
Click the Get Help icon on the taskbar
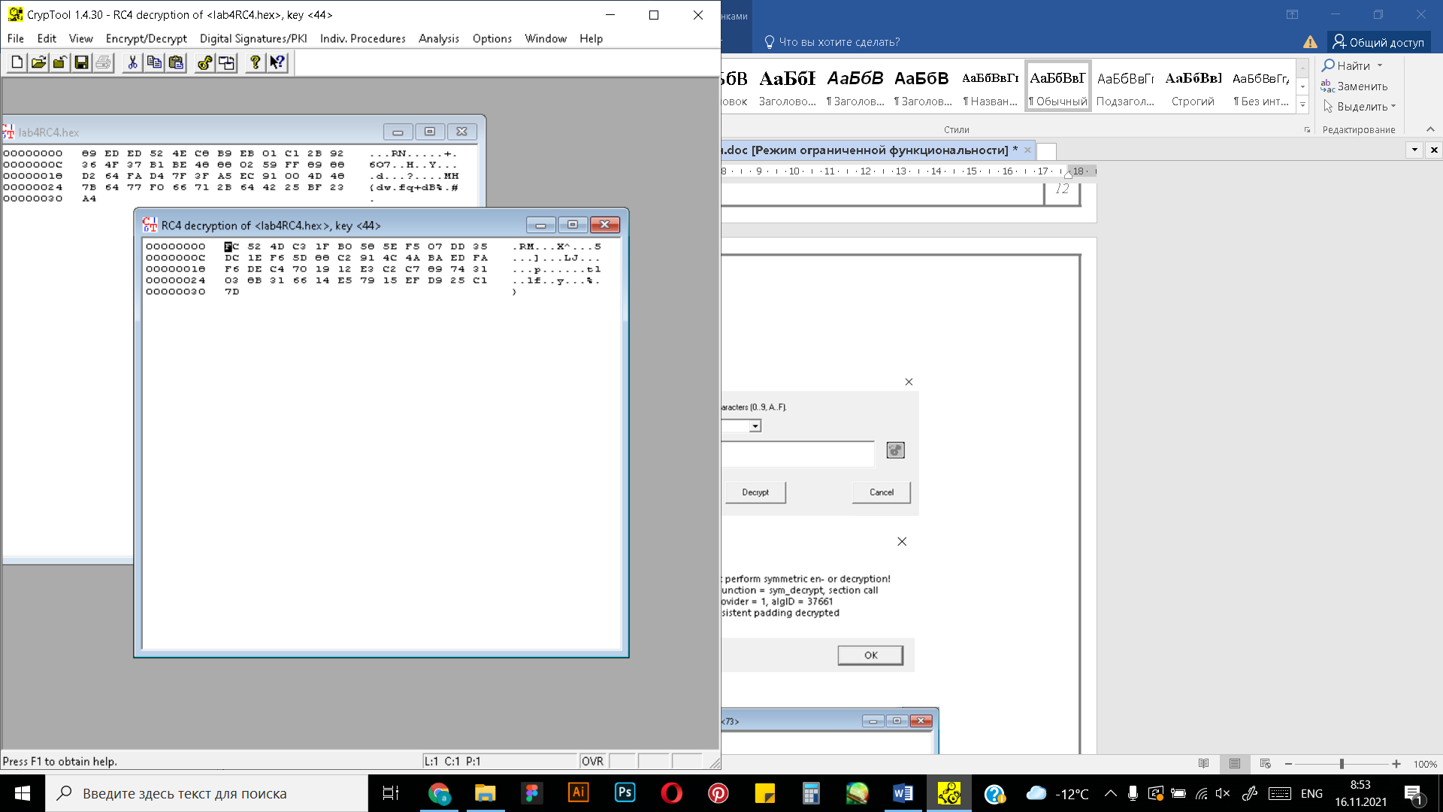point(995,793)
